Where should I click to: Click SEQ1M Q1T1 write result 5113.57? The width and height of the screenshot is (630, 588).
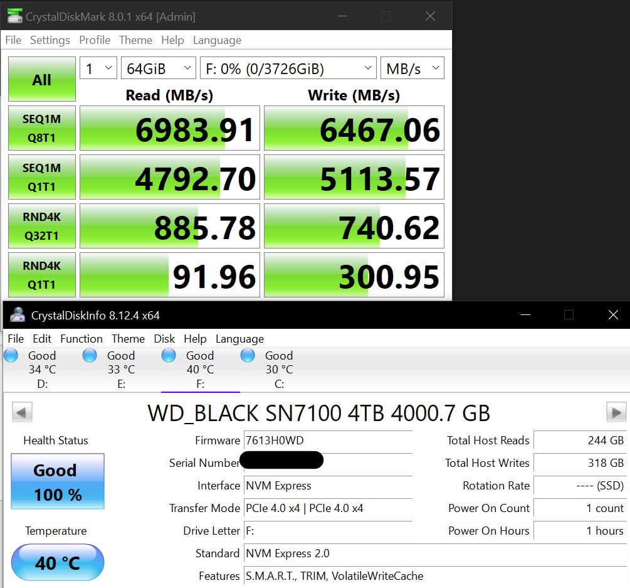[x=354, y=177]
